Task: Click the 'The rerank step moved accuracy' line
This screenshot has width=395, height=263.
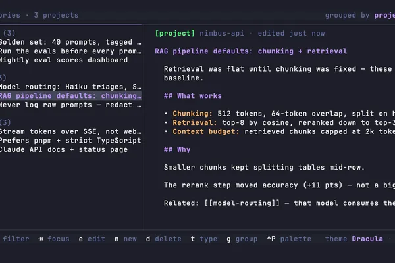Action: click(x=279, y=185)
